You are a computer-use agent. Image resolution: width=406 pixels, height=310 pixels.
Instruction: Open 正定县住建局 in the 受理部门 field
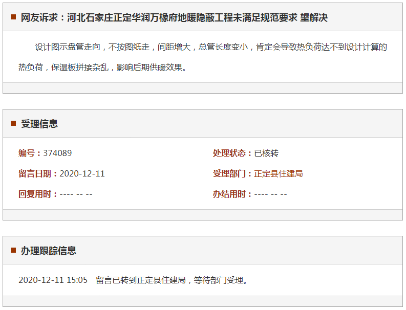[279, 173]
